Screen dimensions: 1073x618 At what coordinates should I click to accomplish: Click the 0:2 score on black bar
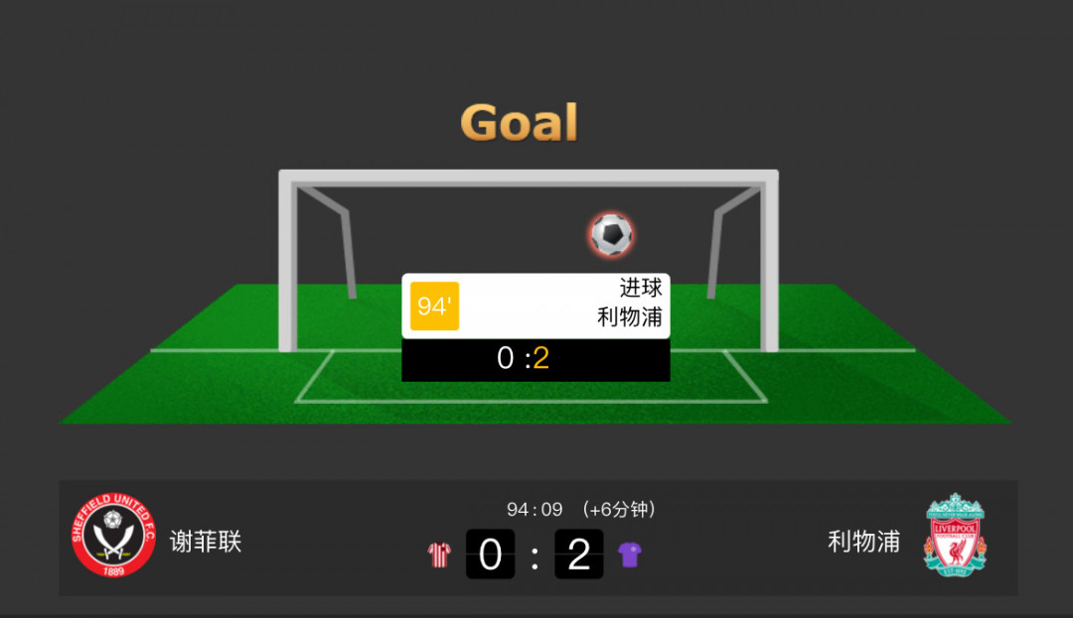[523, 358]
